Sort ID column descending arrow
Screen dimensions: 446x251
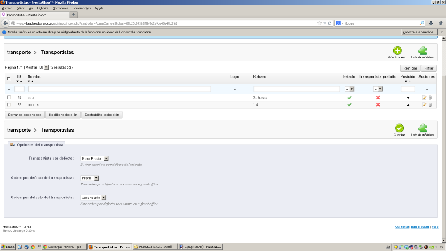point(17,81)
